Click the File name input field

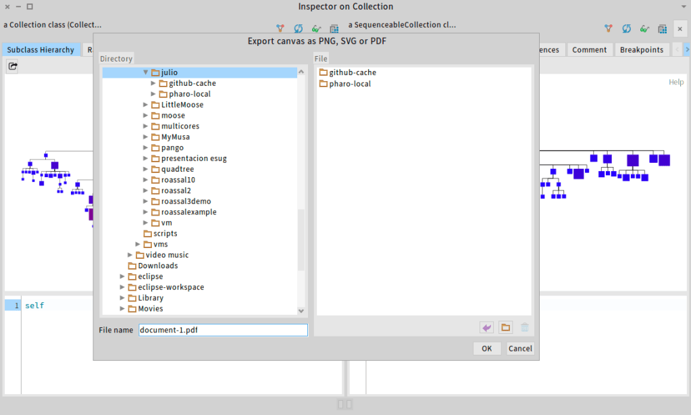223,330
